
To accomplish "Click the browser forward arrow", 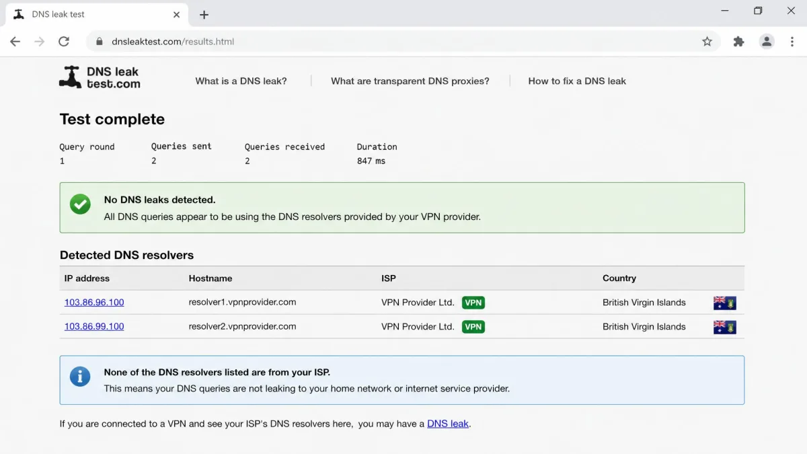I will [x=39, y=42].
